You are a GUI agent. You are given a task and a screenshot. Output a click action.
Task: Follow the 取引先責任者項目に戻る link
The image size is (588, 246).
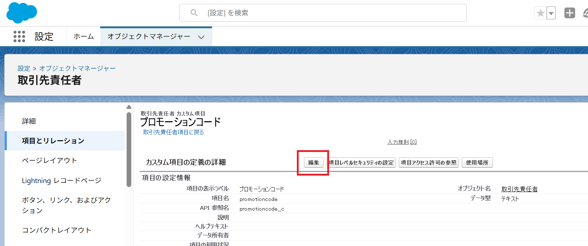click(173, 132)
